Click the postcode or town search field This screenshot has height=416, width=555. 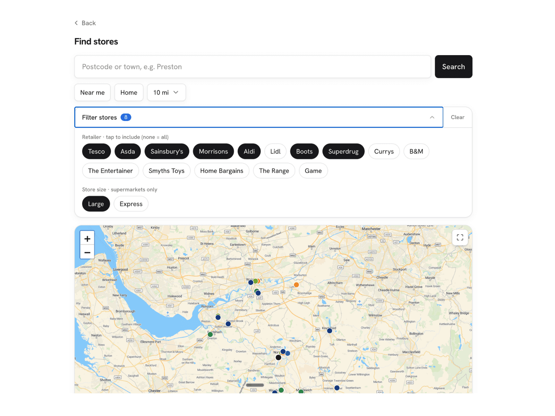[253, 67]
